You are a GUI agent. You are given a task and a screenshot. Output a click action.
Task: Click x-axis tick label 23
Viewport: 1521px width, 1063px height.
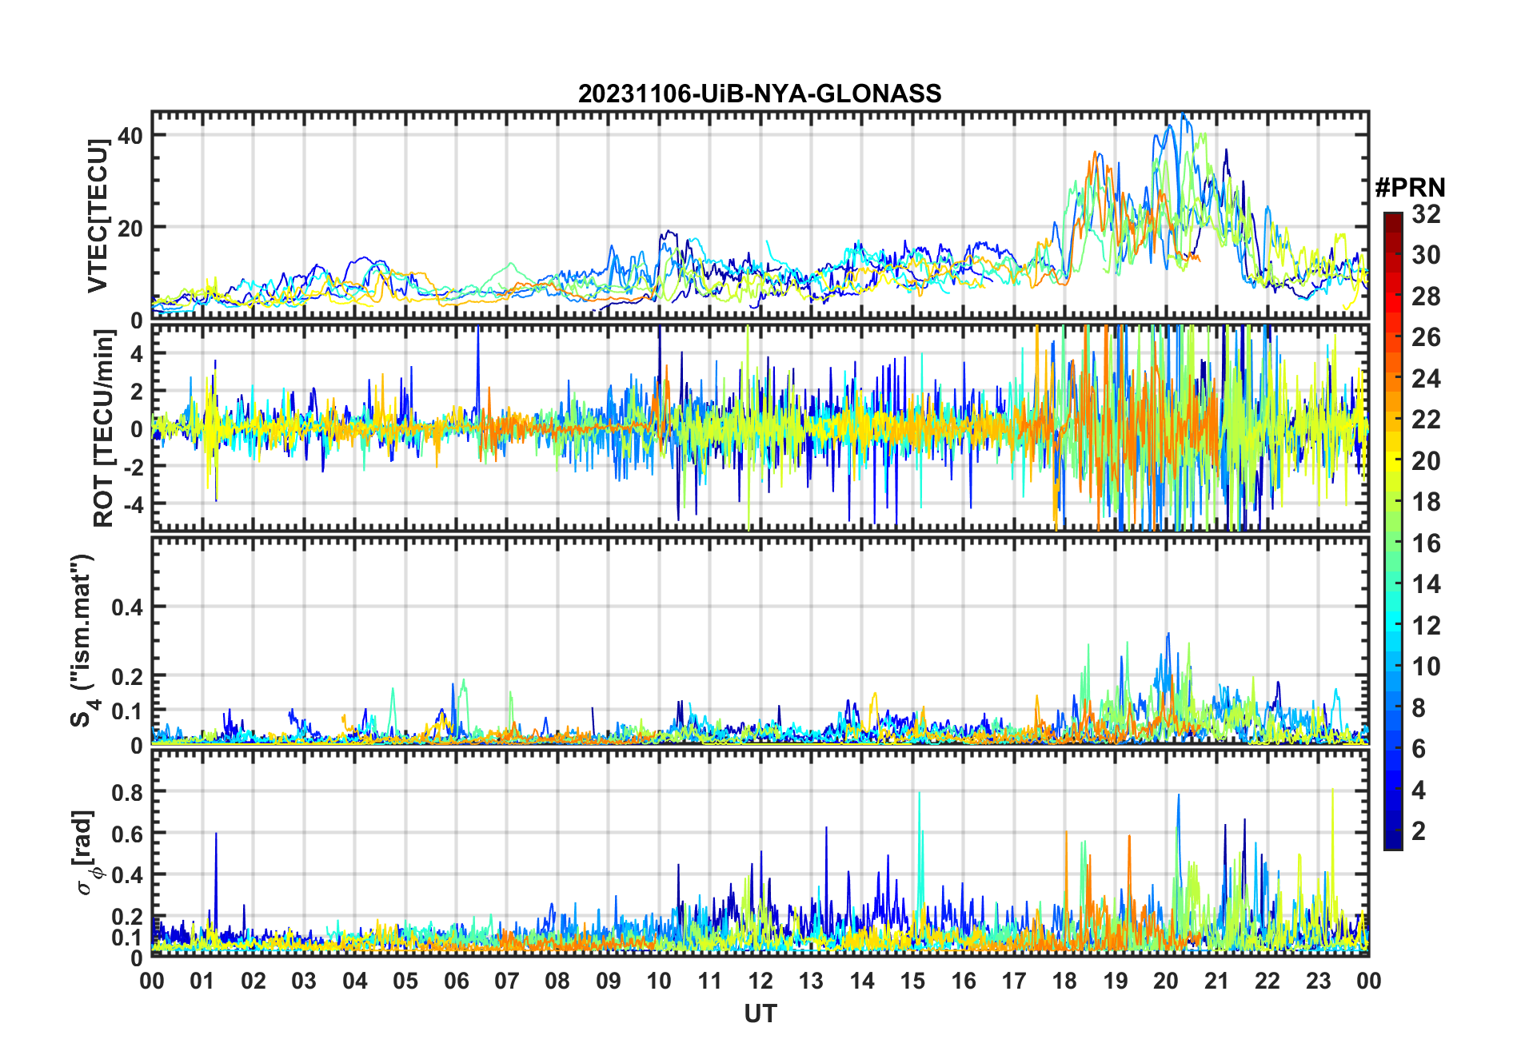[1318, 981]
